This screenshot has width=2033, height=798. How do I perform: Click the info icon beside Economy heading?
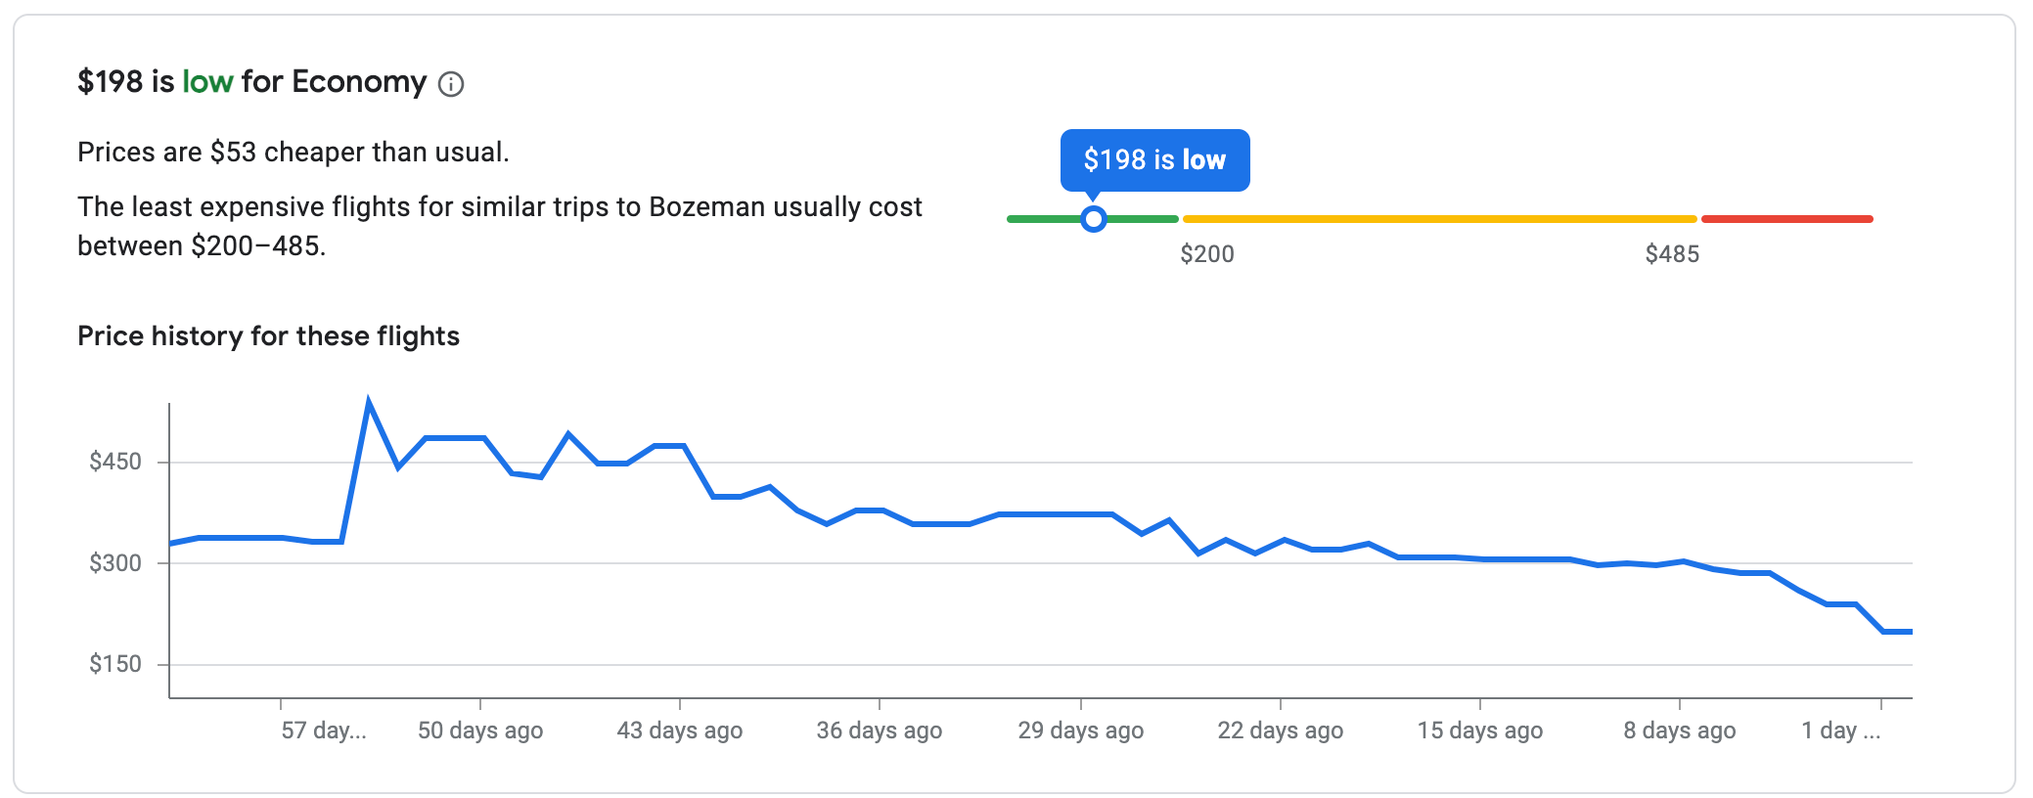451,84
